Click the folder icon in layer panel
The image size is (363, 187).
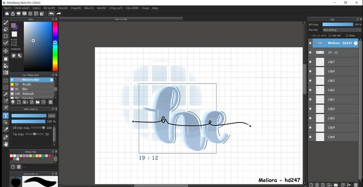click(336, 185)
